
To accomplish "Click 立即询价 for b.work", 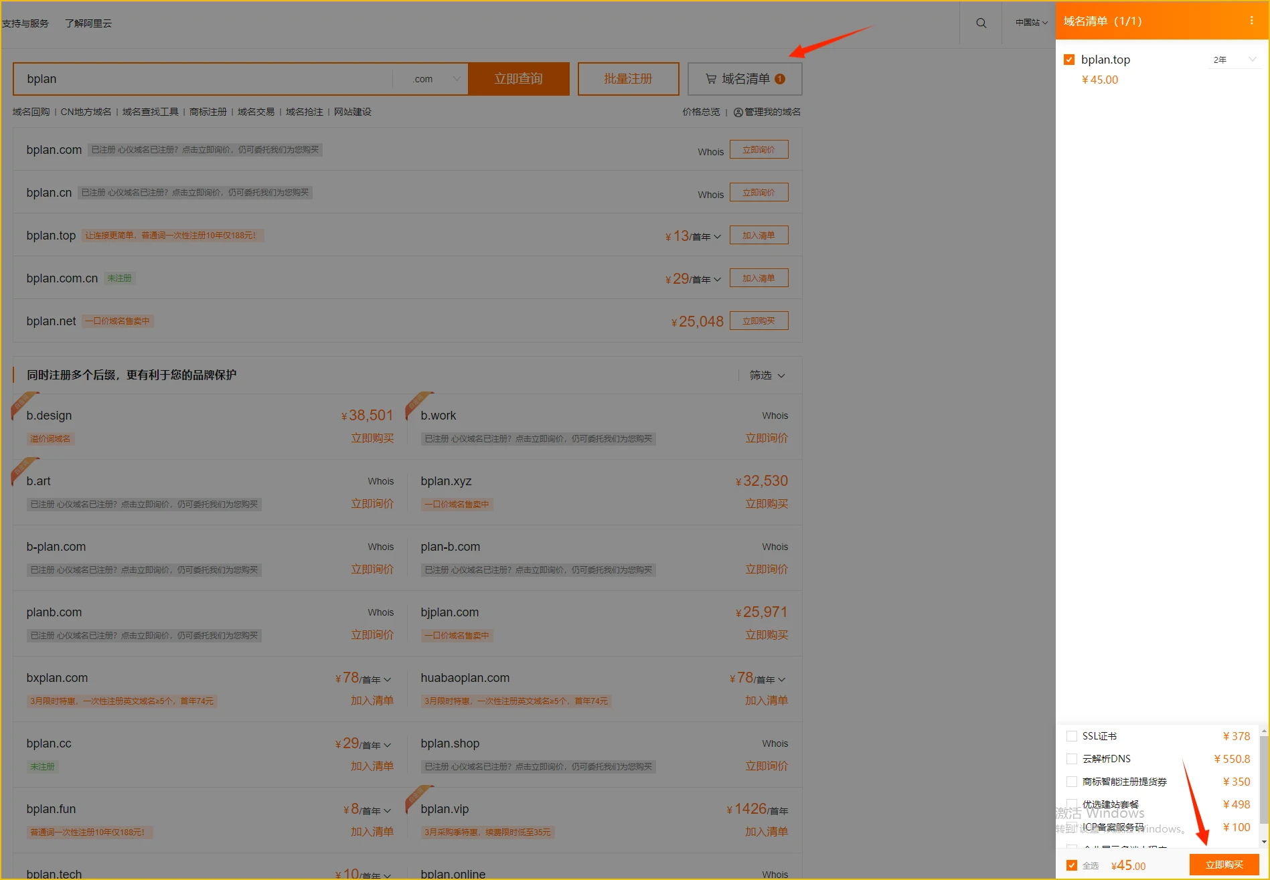I will click(767, 438).
